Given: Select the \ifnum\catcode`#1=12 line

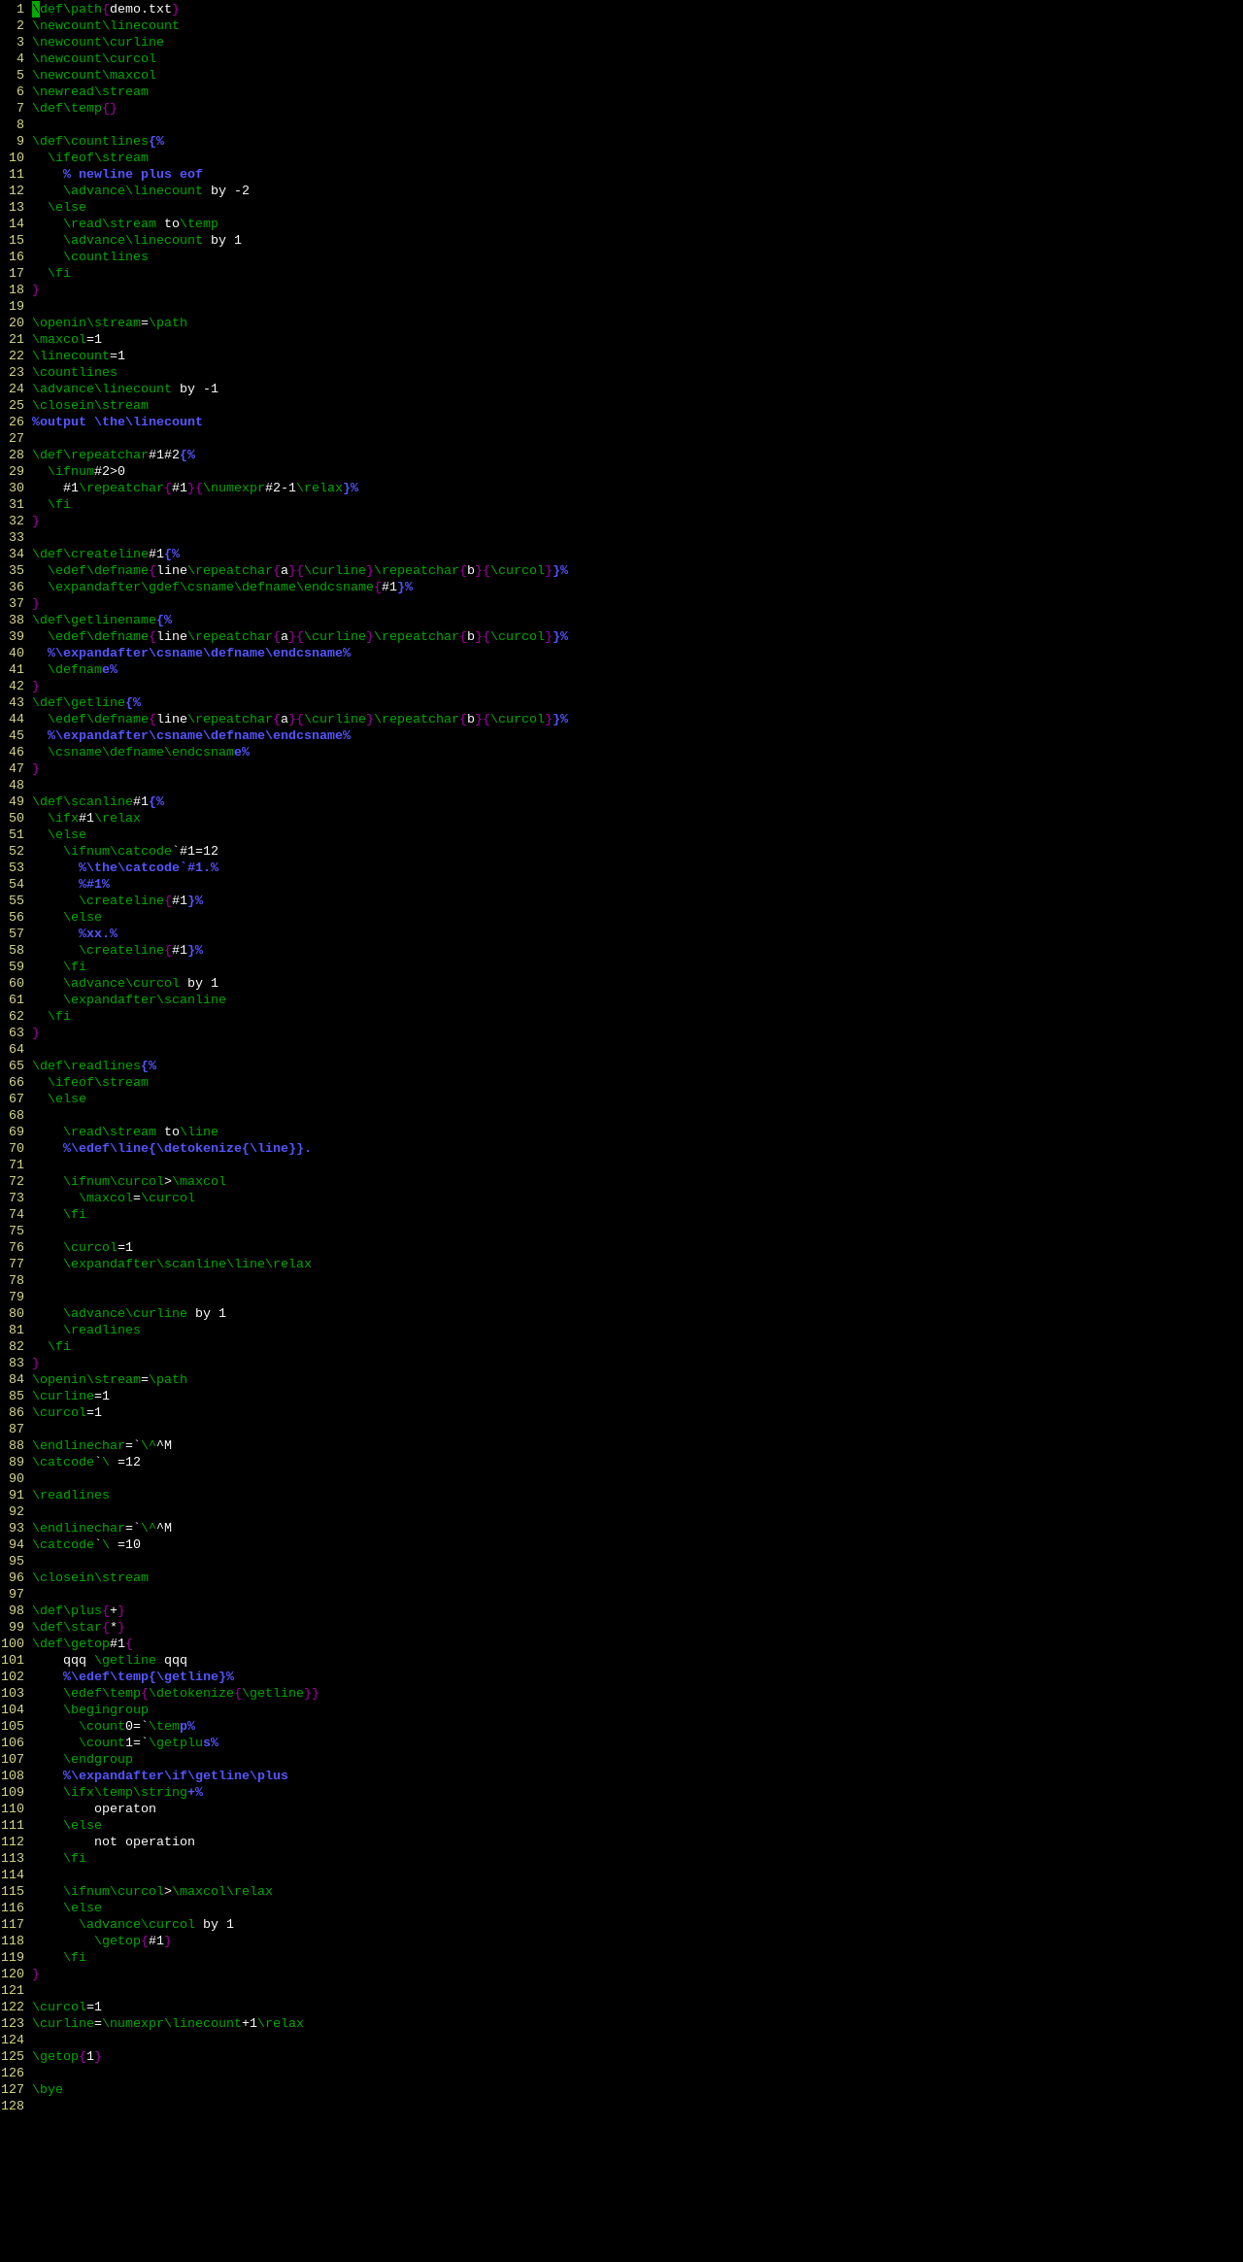Looking at the screenshot, I should pyautogui.click(x=141, y=851).
